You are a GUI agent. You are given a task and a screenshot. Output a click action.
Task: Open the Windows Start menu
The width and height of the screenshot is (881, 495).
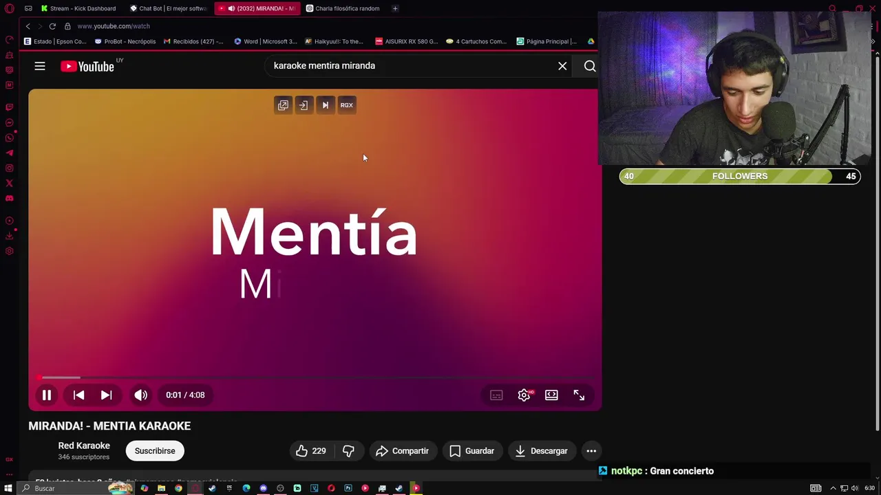pos(8,488)
